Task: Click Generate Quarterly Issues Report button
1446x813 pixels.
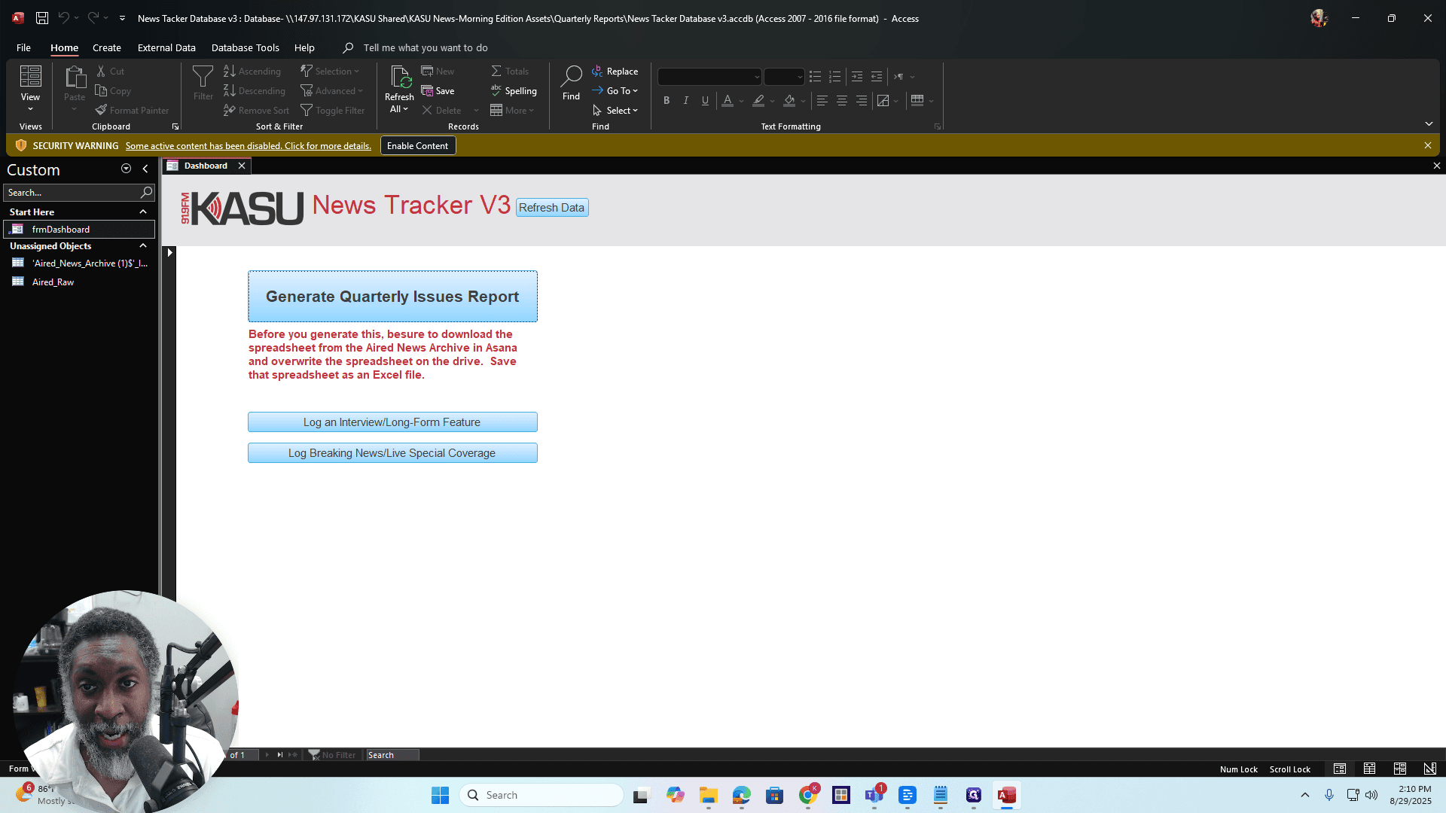Action: (392, 297)
